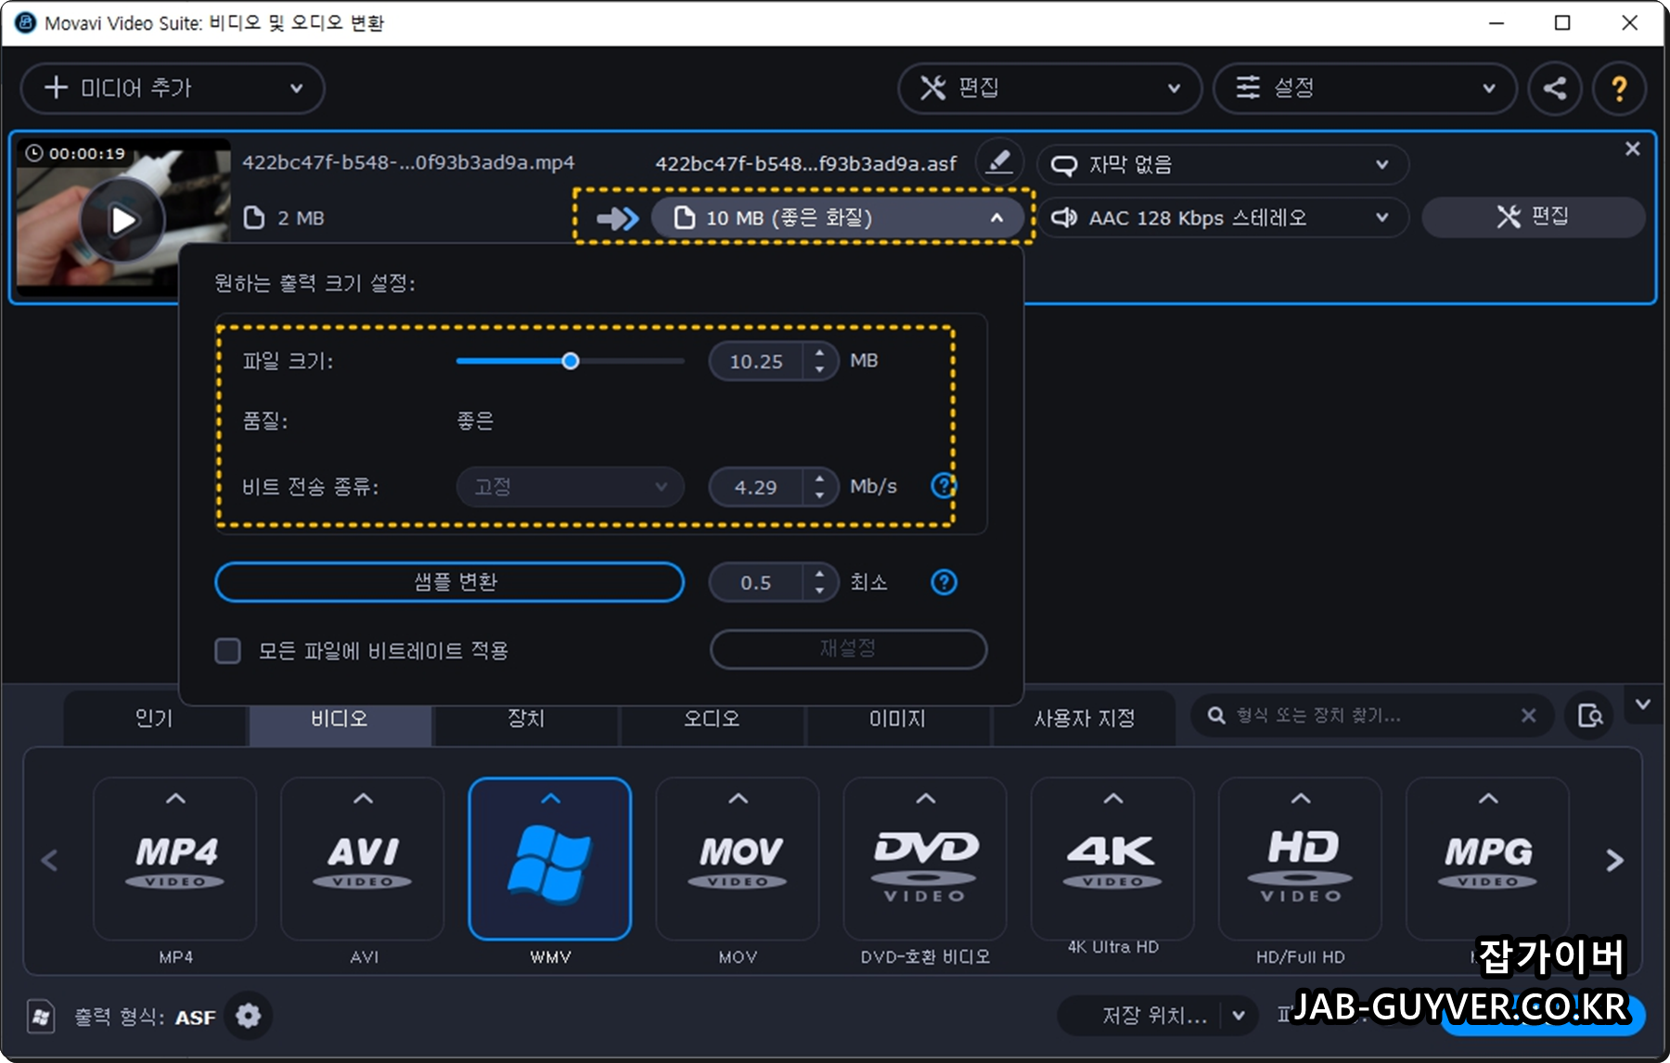Click the ASF output format icon
This screenshot has height=1063, width=1670.
click(x=40, y=1018)
